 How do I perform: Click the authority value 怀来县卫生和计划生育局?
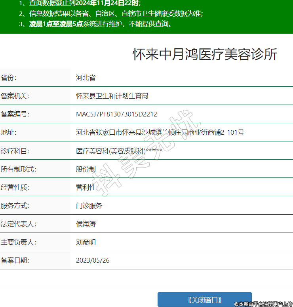[x=112, y=96]
